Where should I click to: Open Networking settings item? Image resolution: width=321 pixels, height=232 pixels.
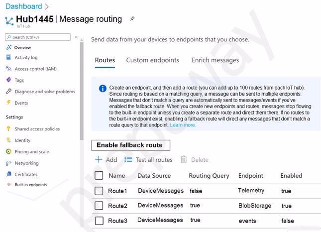26,163
